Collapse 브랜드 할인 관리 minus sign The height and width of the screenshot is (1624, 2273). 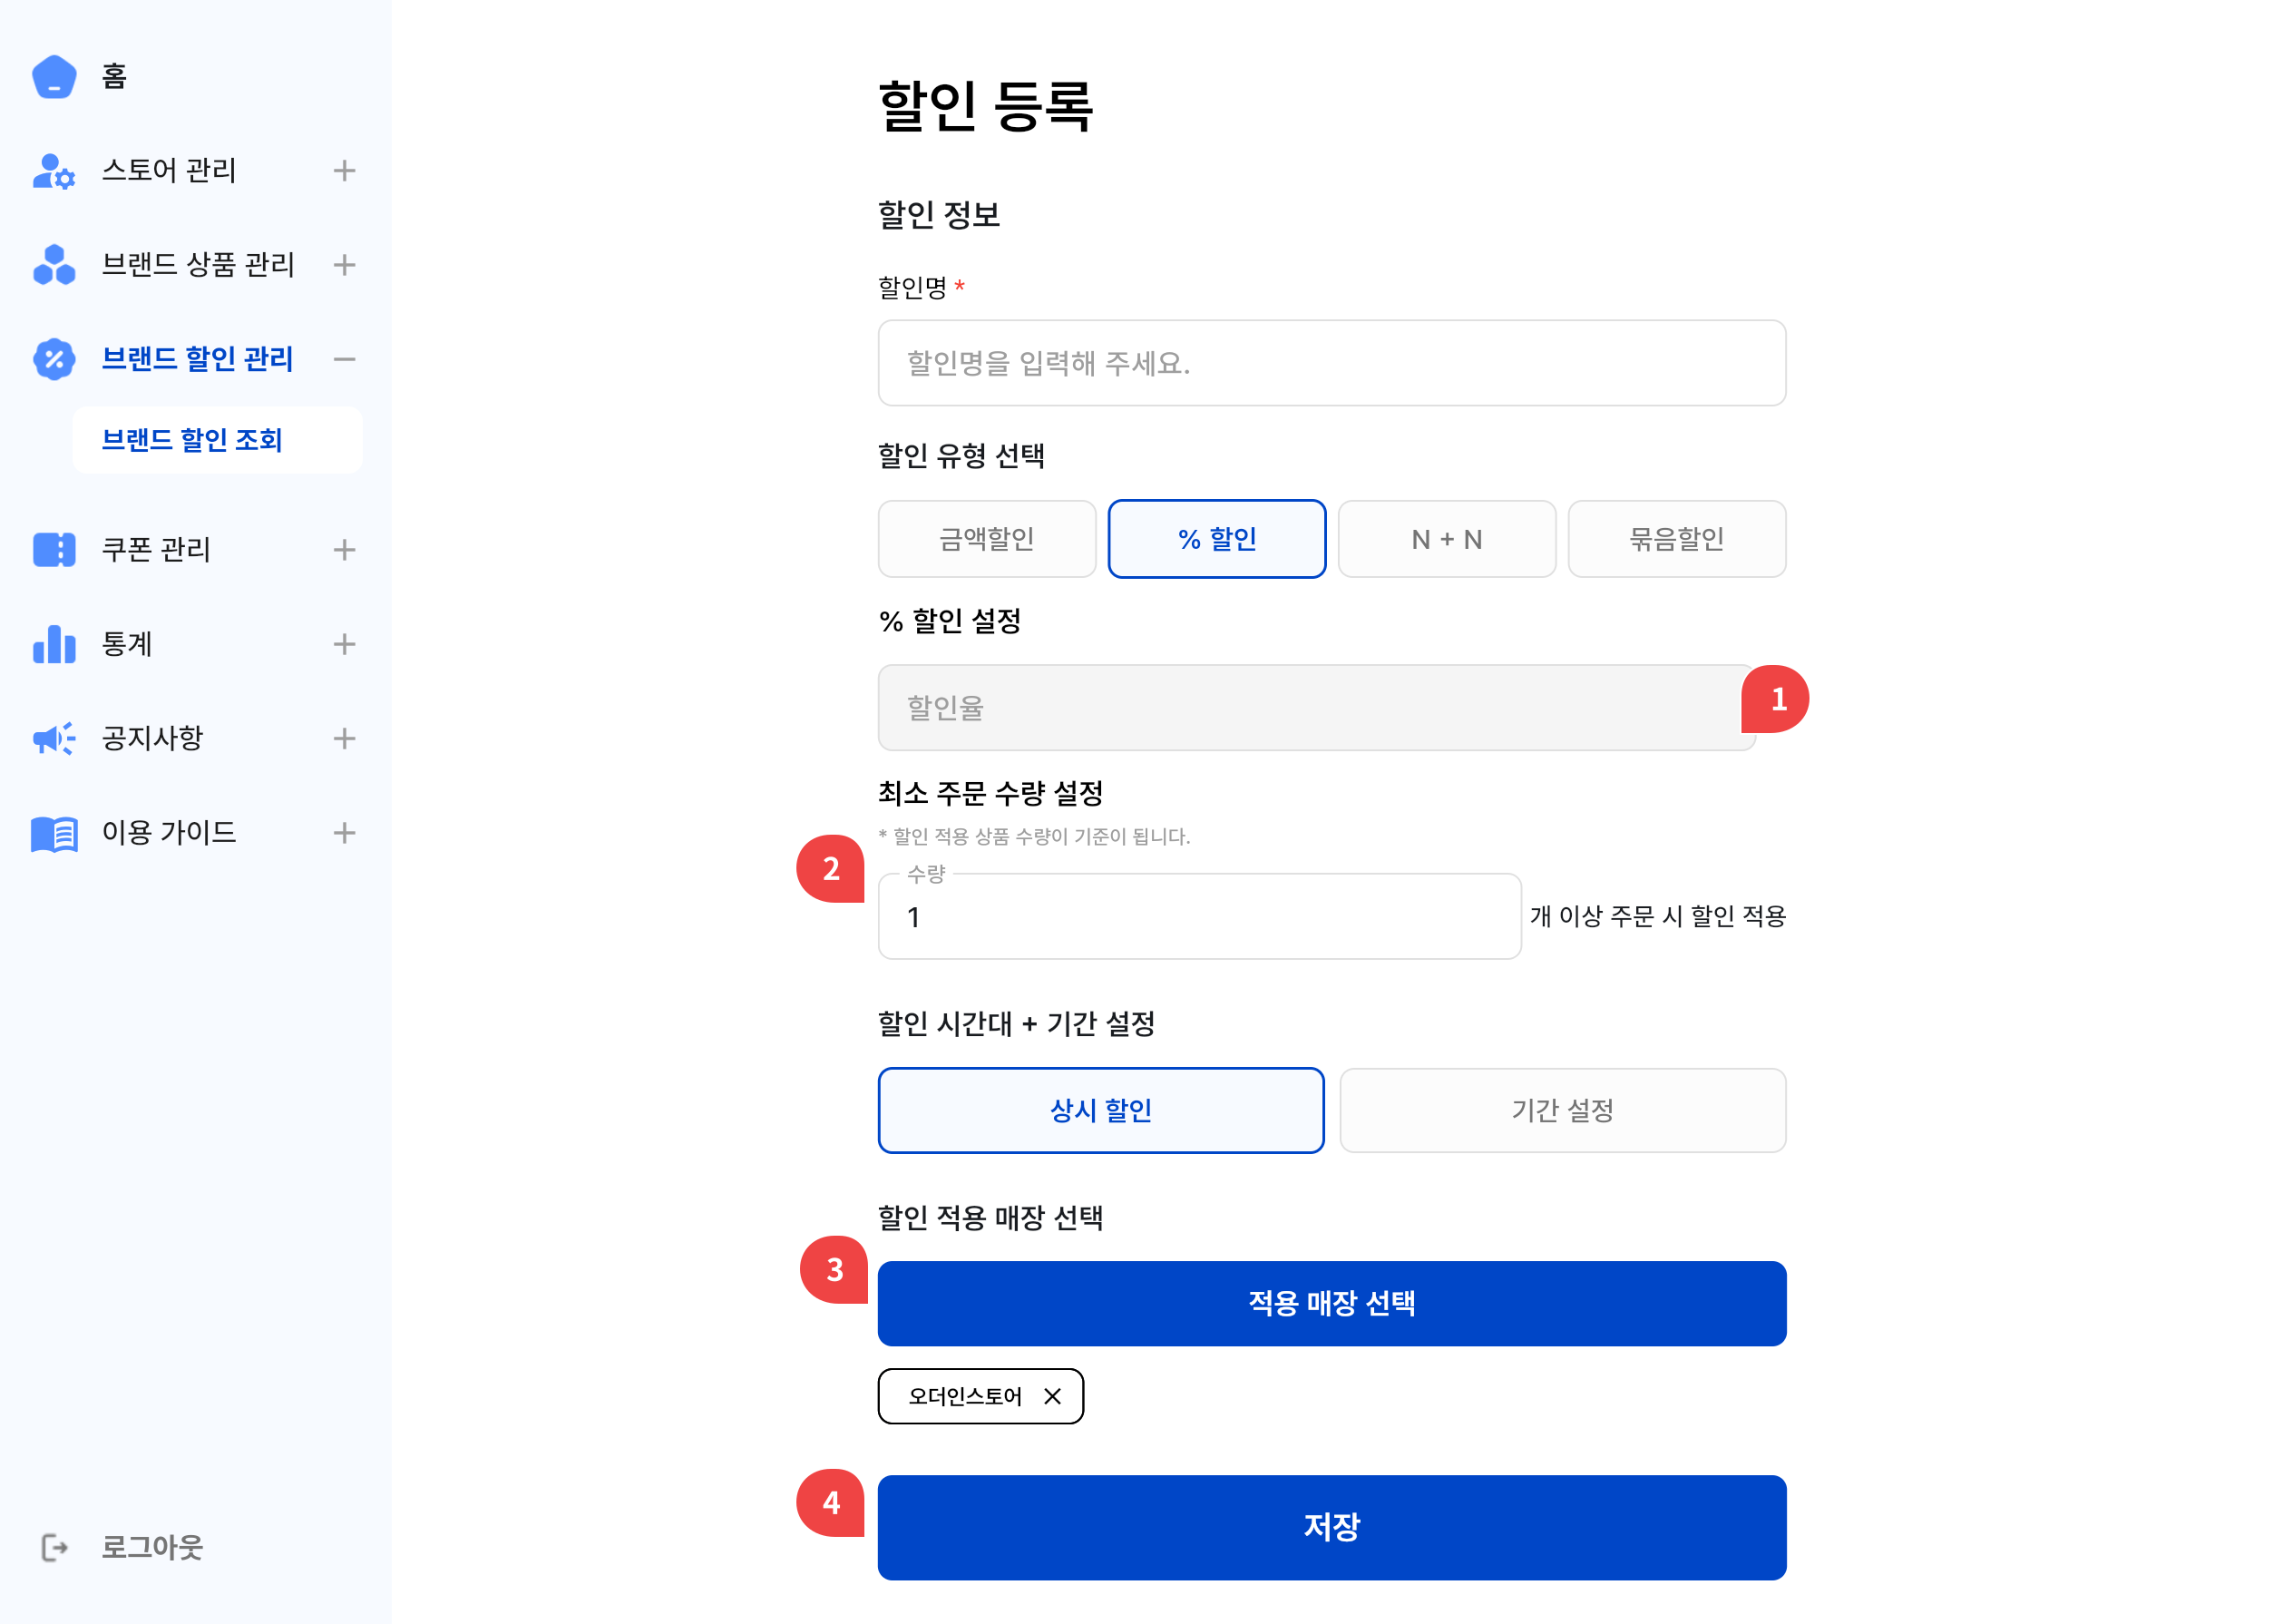pyautogui.click(x=345, y=359)
